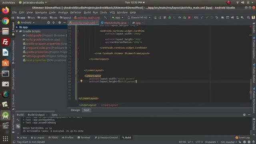The width and height of the screenshot is (256, 144).
Task: Toggle the Resource Manager side panel
Action: [13, 52]
